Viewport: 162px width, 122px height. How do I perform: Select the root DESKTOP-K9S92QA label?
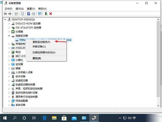point(23,20)
